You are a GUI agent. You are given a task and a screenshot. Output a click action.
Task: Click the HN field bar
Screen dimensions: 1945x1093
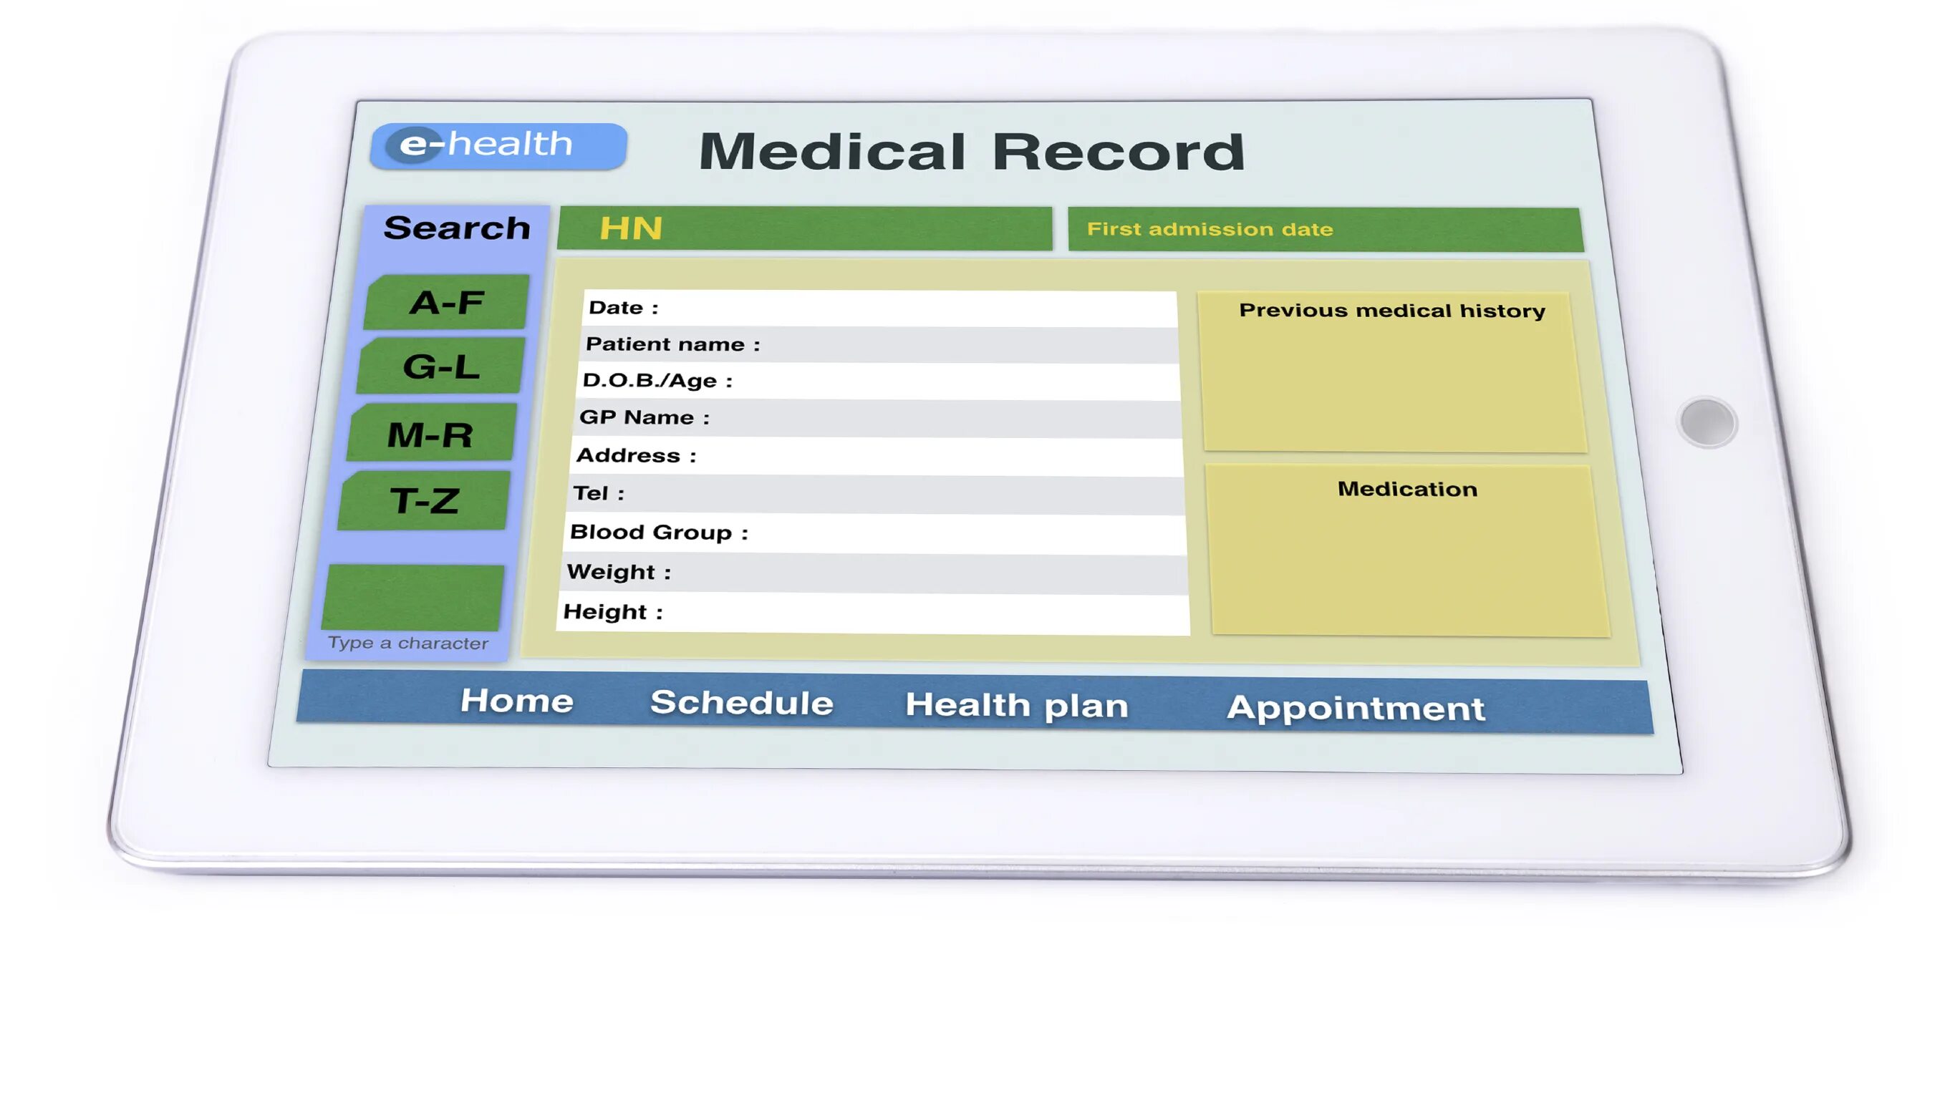(x=804, y=229)
